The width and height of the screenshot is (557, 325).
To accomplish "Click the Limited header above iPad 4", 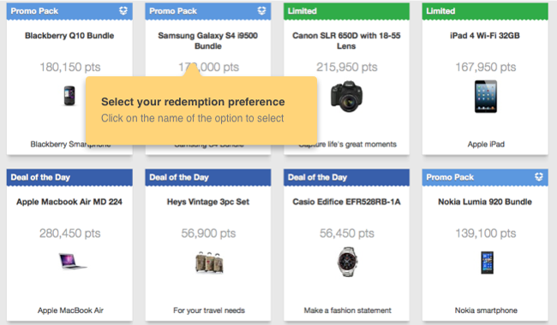I will coord(485,11).
